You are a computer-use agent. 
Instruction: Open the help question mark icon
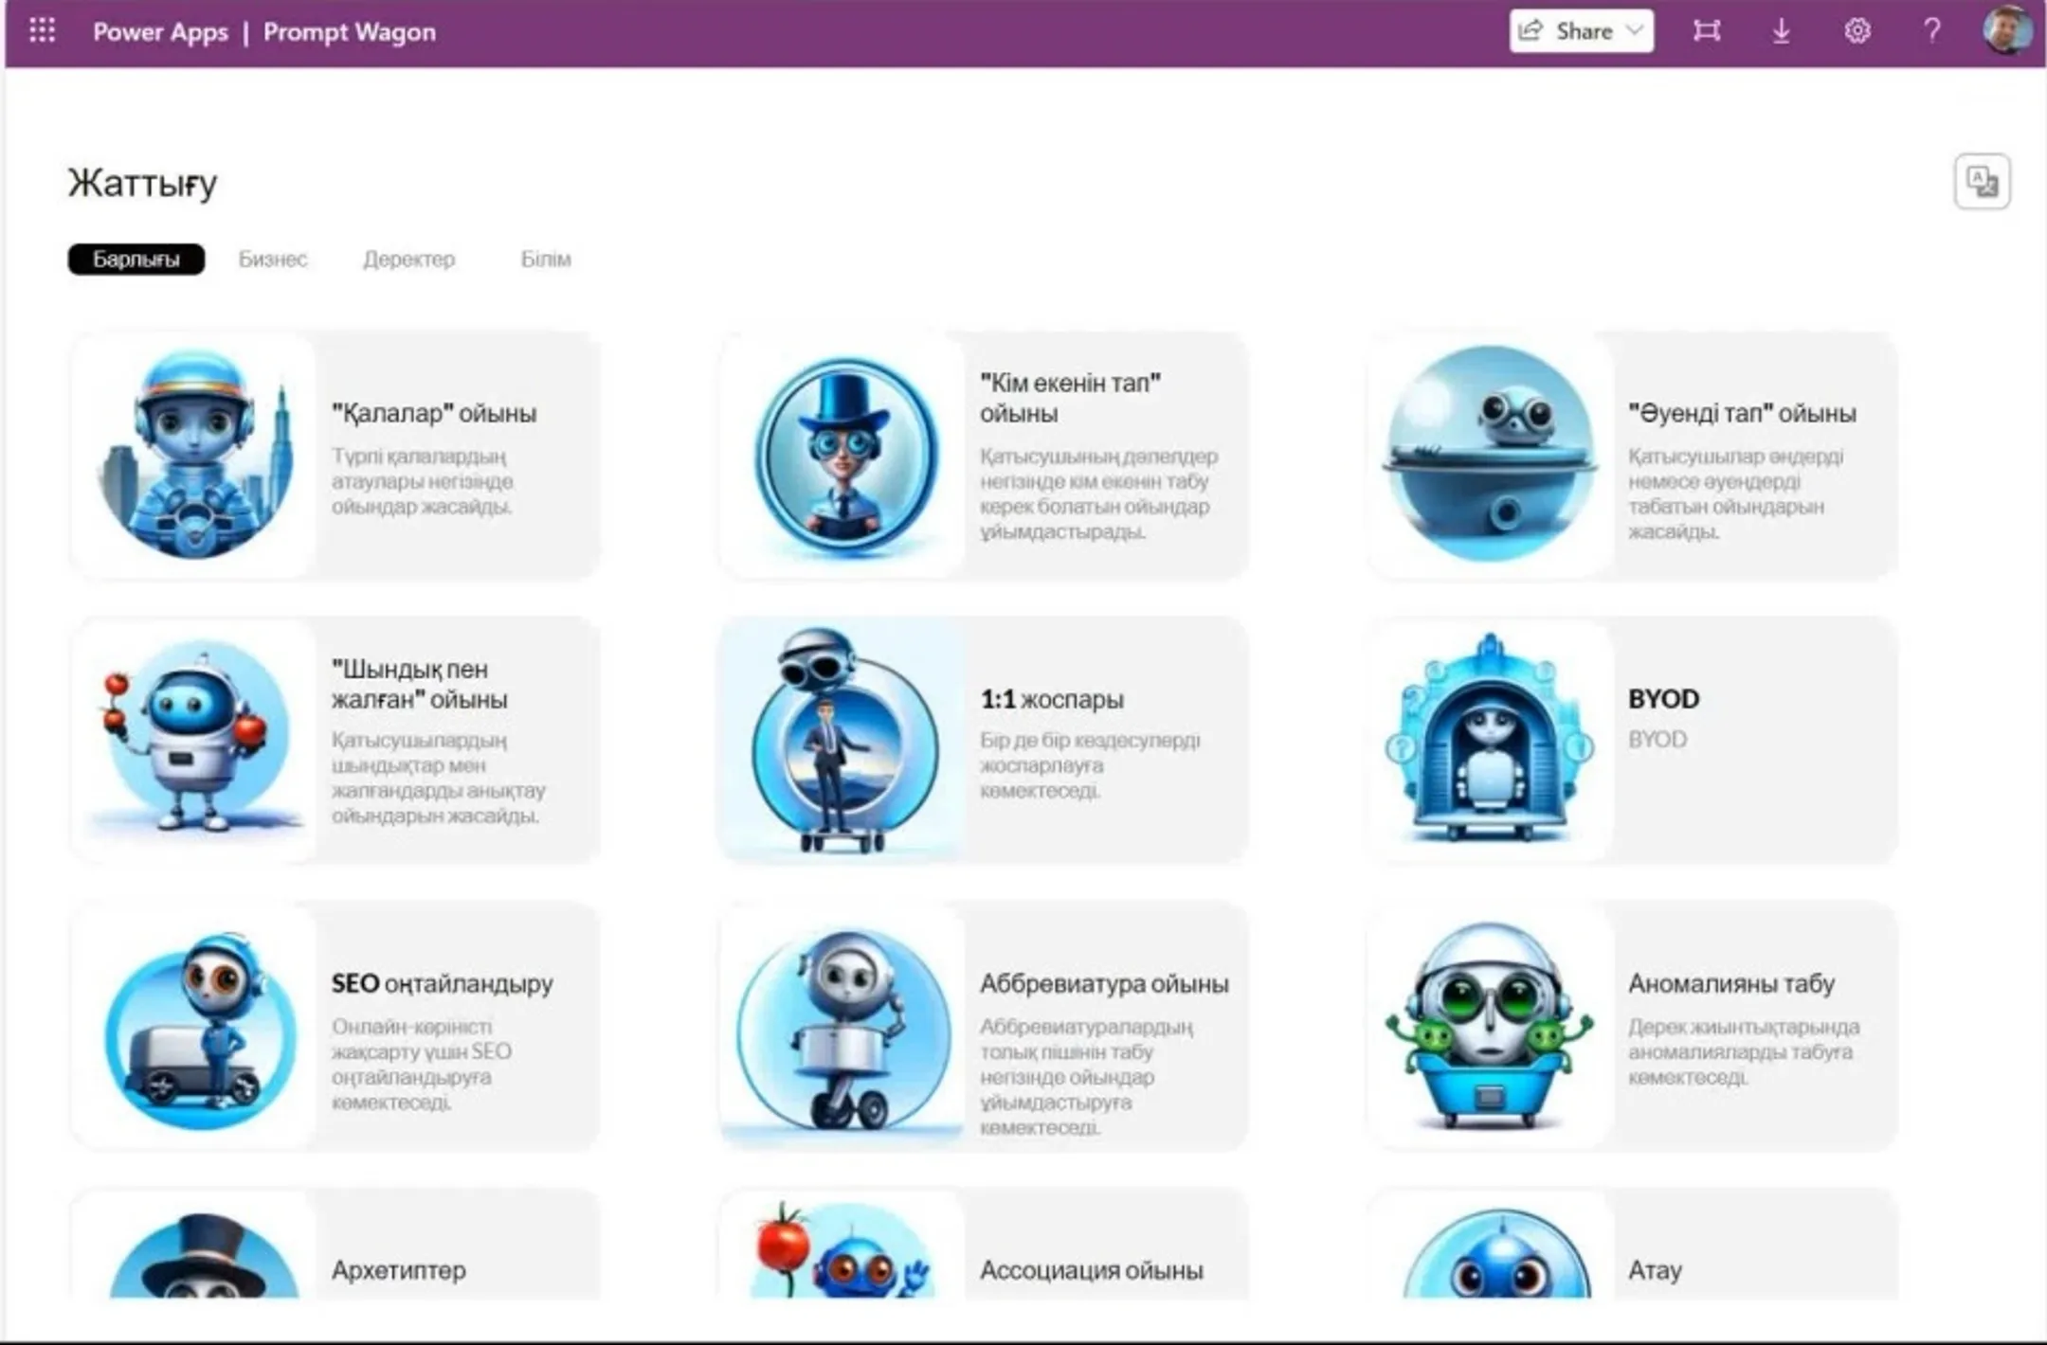1932,31
